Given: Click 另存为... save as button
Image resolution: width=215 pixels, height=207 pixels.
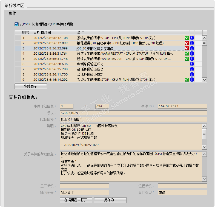Looking at the screenshot, I should click(x=110, y=200).
